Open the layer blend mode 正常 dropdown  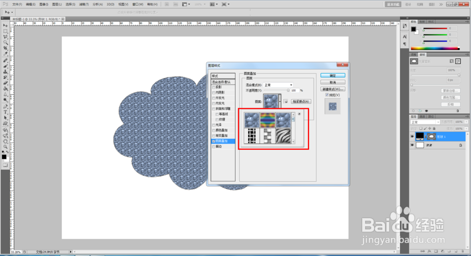[425, 122]
